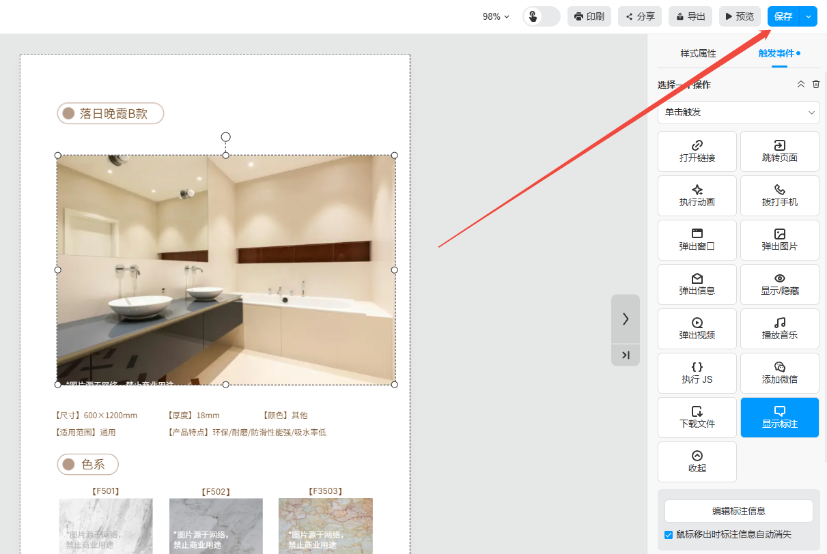Click the F502 marble color sample thumbnail
The height and width of the screenshot is (554, 827).
click(x=216, y=525)
